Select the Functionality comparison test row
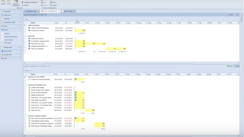244x137 pixels. coord(40,41)
